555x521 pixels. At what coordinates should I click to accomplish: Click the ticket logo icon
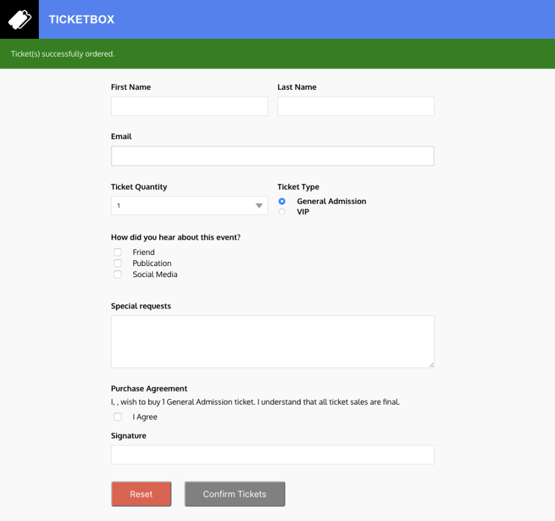pos(19,20)
